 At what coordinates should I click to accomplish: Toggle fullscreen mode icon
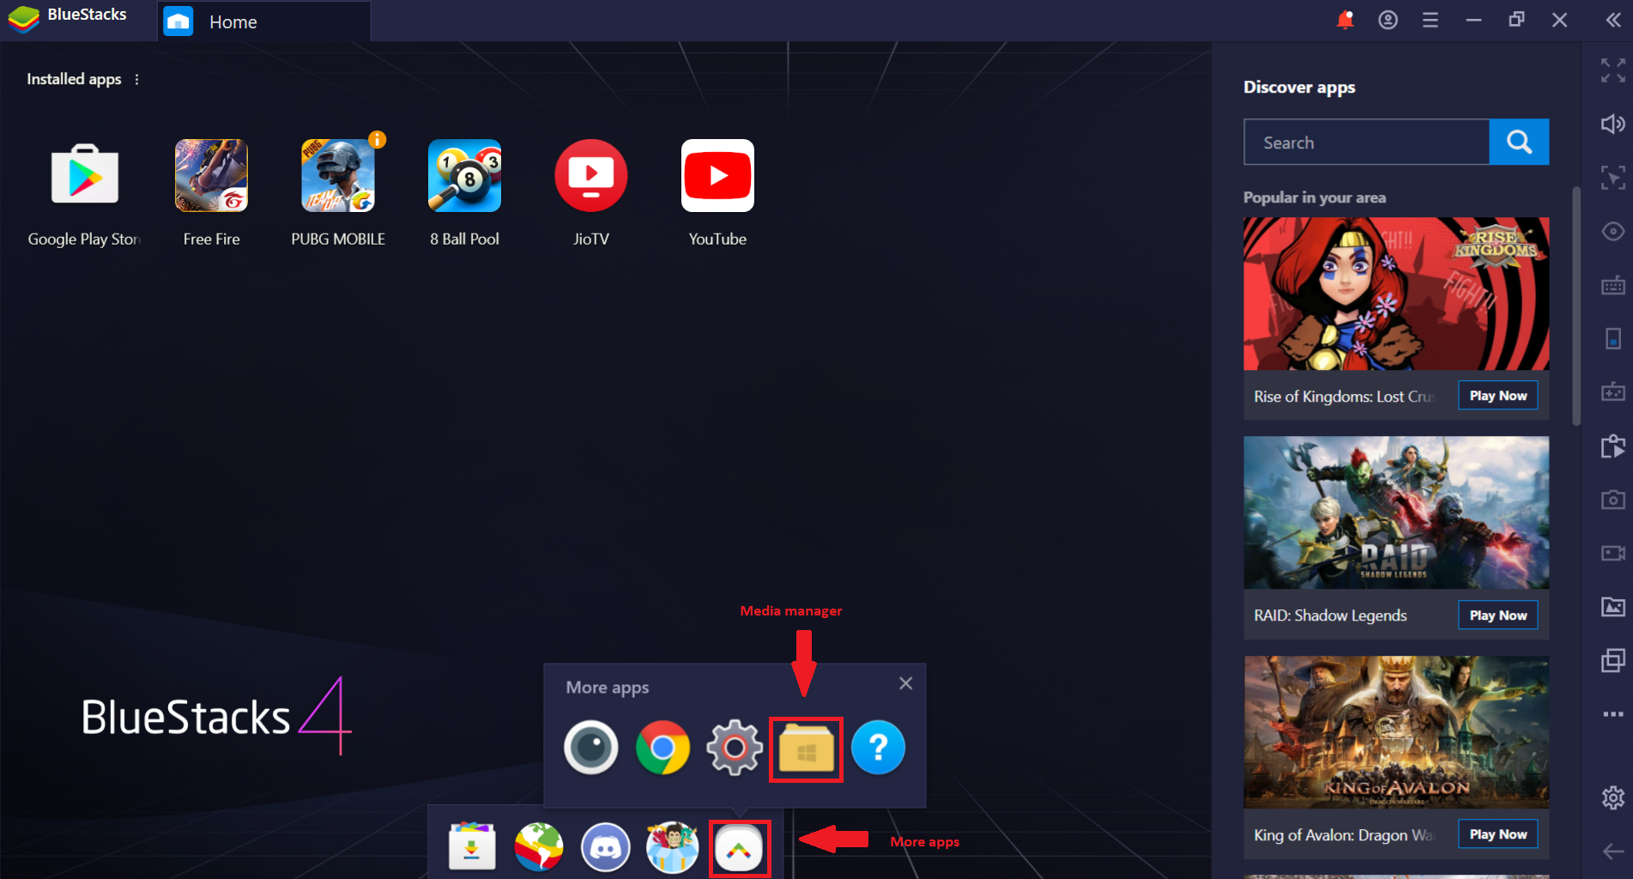(1613, 70)
